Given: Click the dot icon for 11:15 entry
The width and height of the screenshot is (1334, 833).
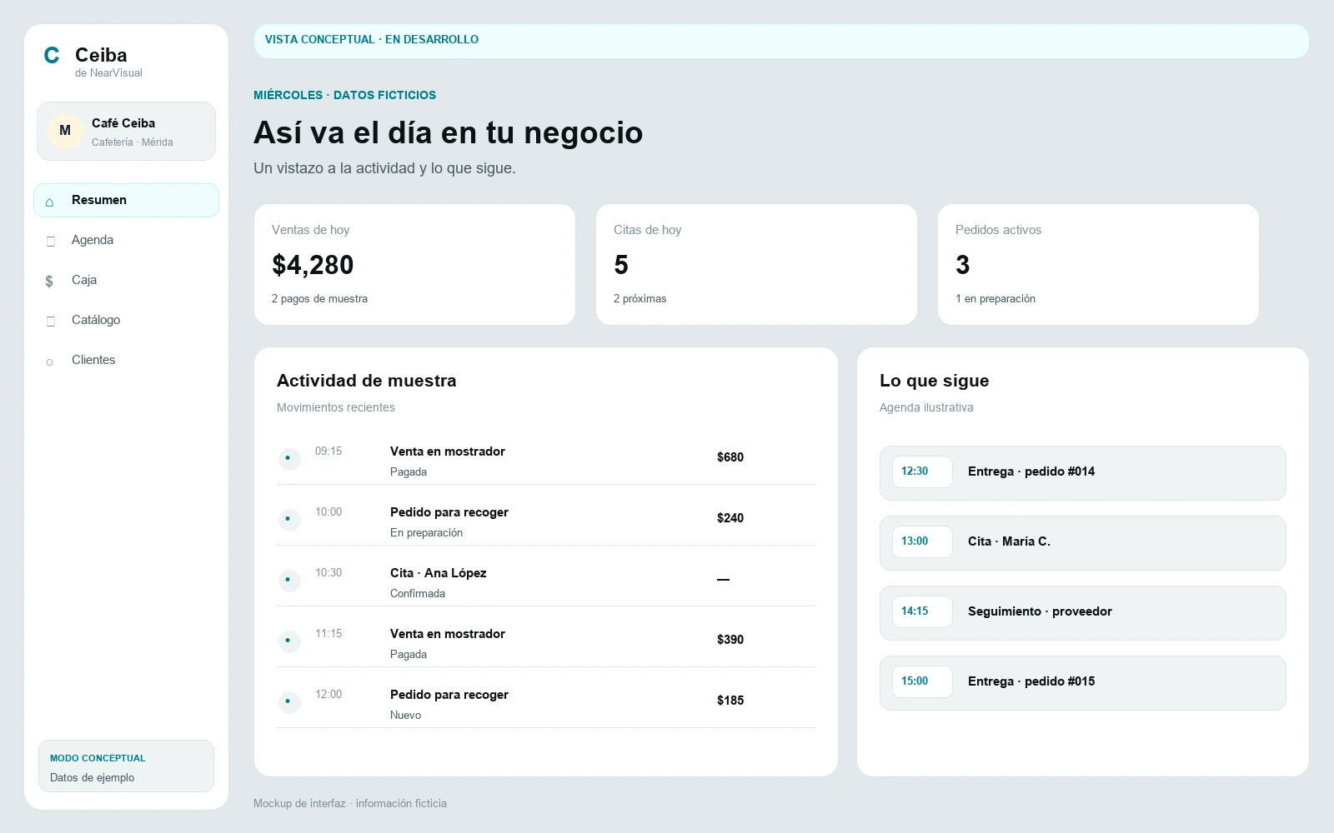Looking at the screenshot, I should [x=288, y=641].
